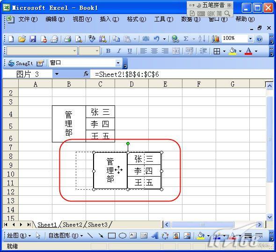Image resolution: width=276 pixels, height=252 pixels.
Task: Open the 格式(O) menu
Action: coord(137,19)
